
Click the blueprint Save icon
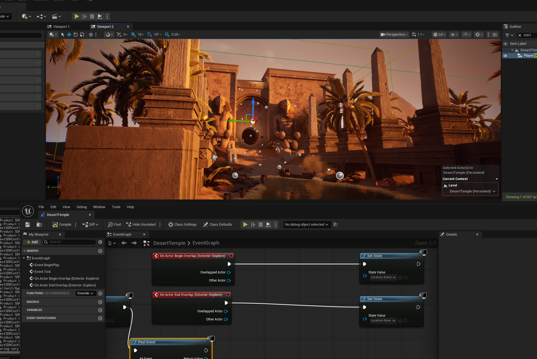(28, 225)
